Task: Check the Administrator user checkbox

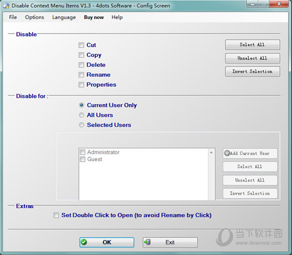Action: click(x=83, y=152)
